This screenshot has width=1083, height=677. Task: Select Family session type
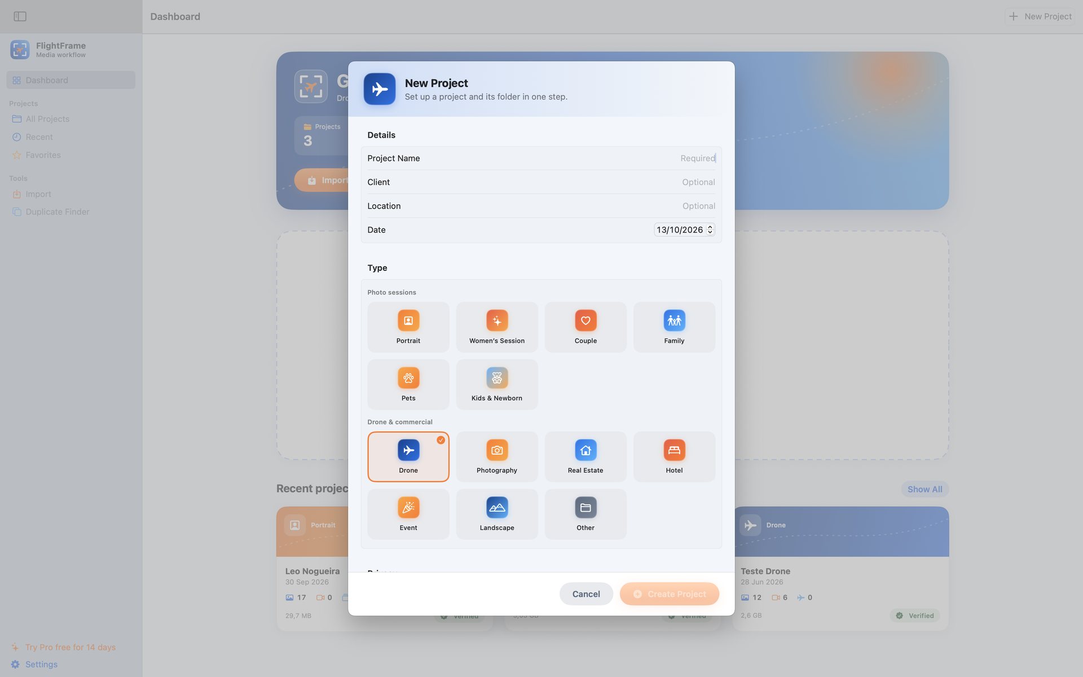(x=674, y=327)
